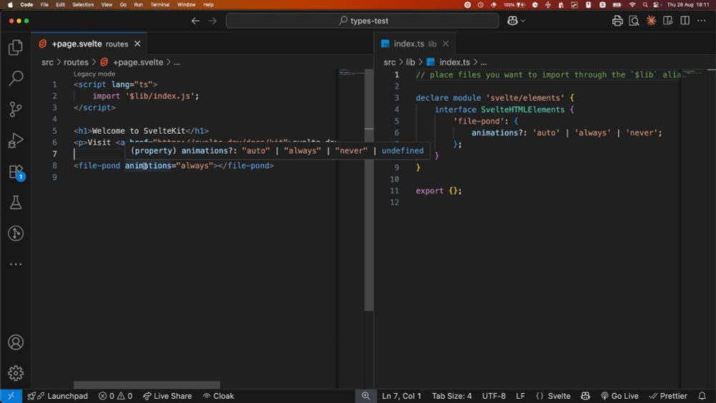Change LF end of line sequence
This screenshot has height=403, width=716.
520,396
